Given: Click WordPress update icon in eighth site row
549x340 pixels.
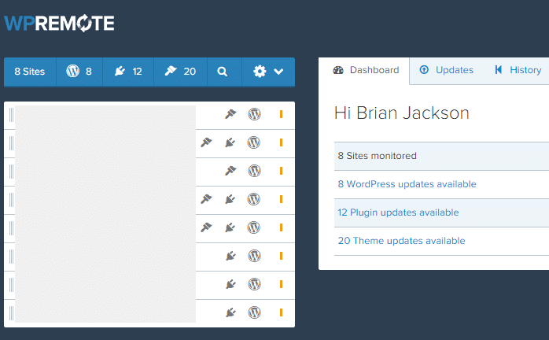Looking at the screenshot, I should click(x=255, y=312).
